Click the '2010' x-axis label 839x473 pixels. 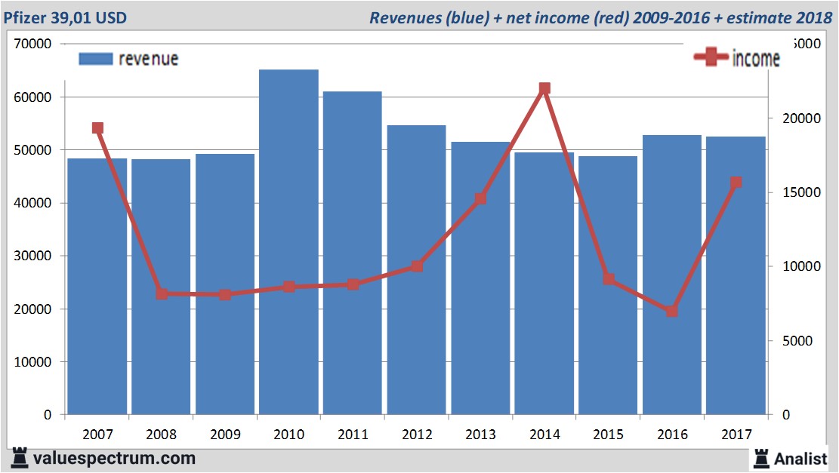(289, 434)
